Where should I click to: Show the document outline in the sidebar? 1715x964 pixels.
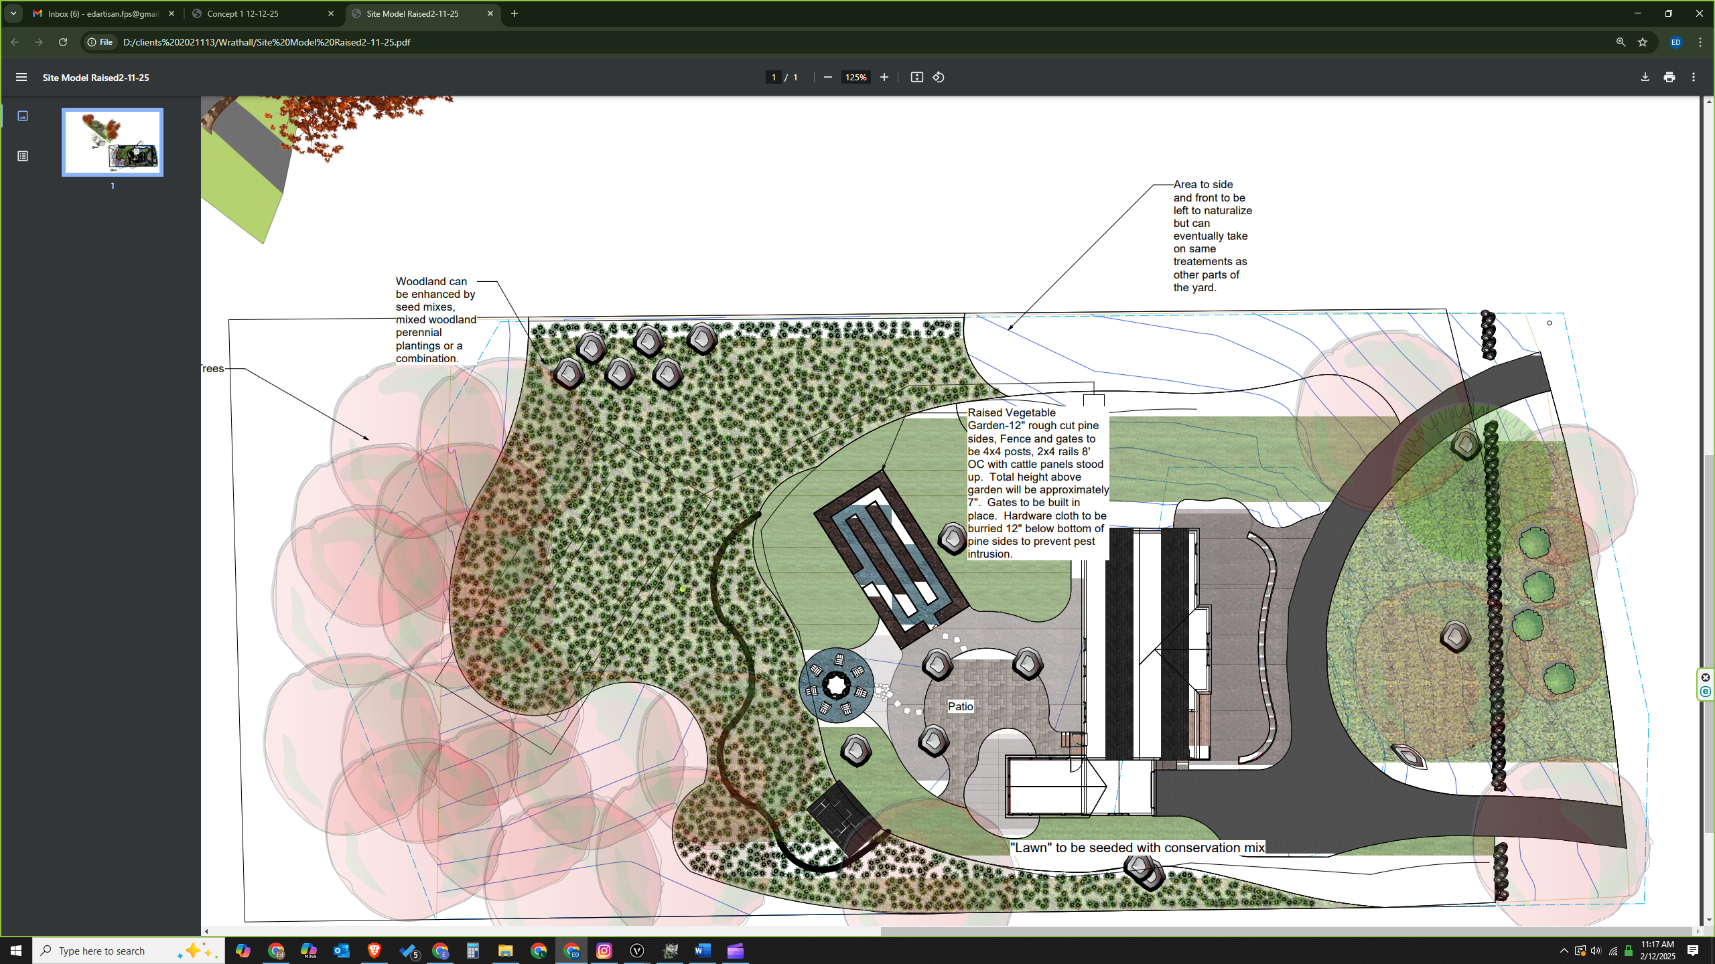tap(23, 156)
